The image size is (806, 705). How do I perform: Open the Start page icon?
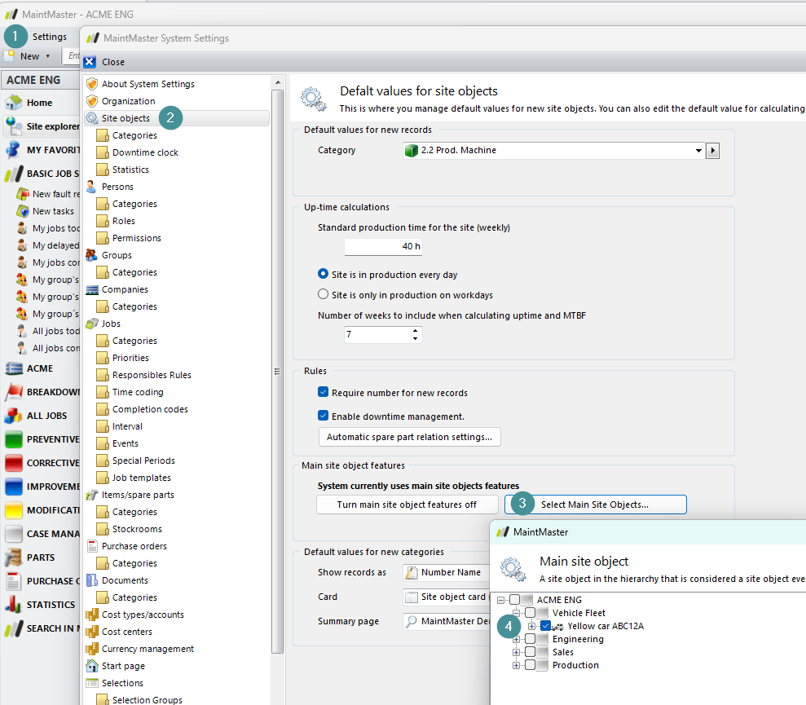click(x=92, y=666)
